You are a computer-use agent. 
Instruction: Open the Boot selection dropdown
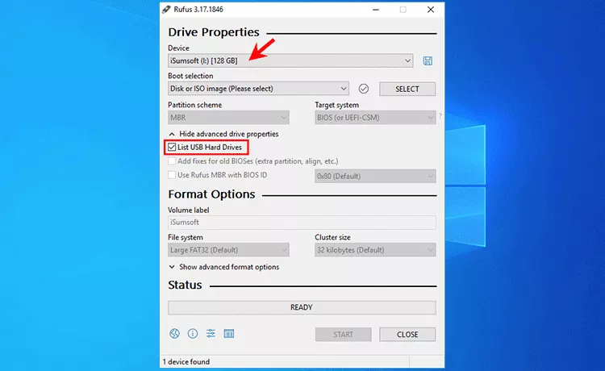coord(258,89)
